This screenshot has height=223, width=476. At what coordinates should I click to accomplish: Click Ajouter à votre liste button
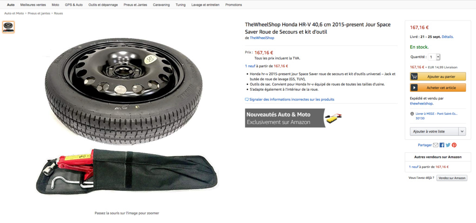(434, 131)
